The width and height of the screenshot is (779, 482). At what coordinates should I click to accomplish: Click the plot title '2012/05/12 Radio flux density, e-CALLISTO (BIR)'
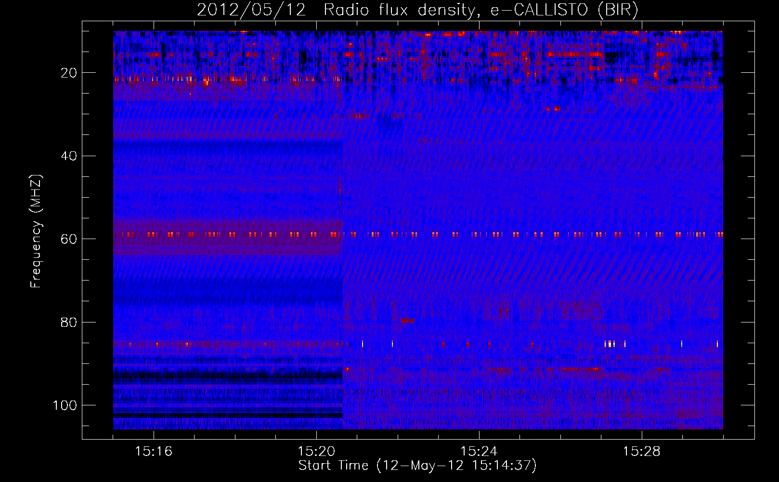click(418, 10)
